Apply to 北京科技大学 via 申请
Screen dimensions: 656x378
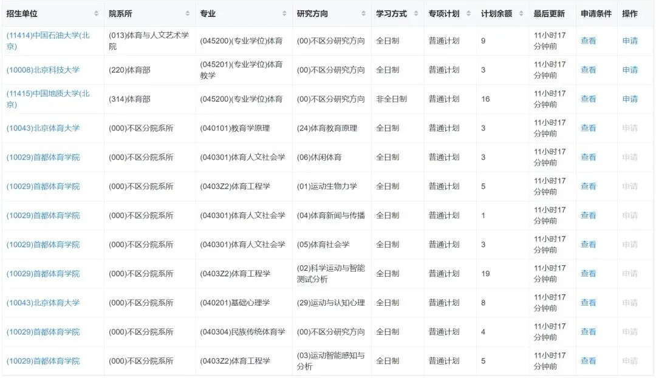630,70
